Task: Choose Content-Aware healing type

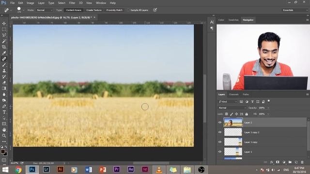Action: [x=74, y=10]
